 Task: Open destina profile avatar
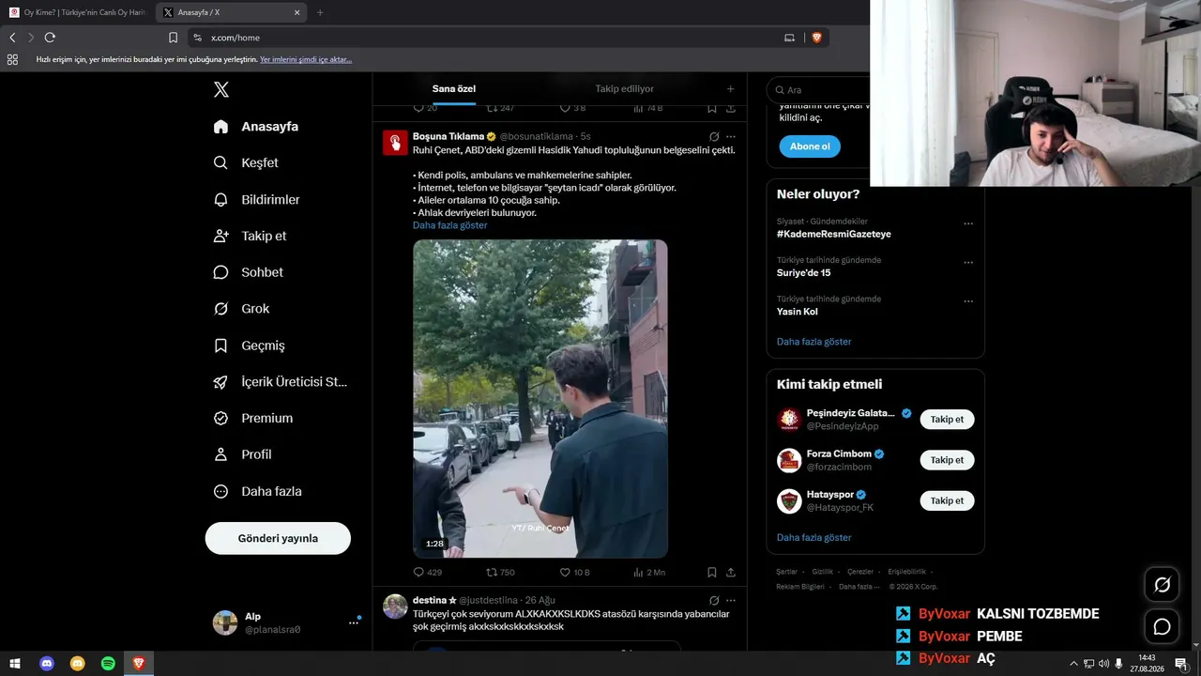click(395, 607)
